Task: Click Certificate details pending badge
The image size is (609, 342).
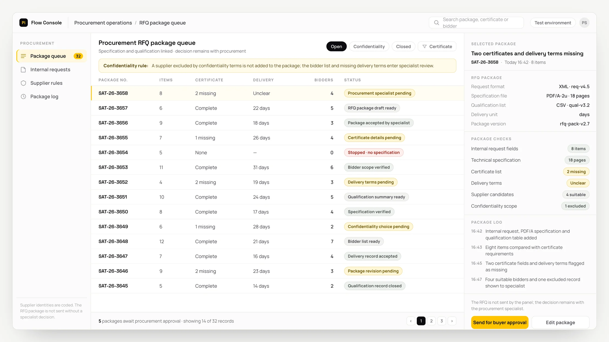Action: tap(374, 138)
